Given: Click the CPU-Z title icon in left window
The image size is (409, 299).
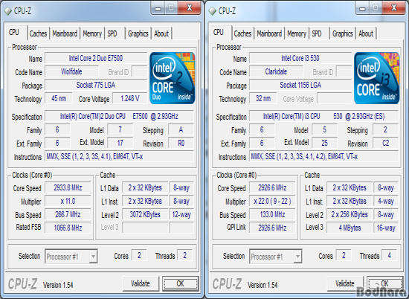Looking at the screenshot, I should (x=8, y=11).
